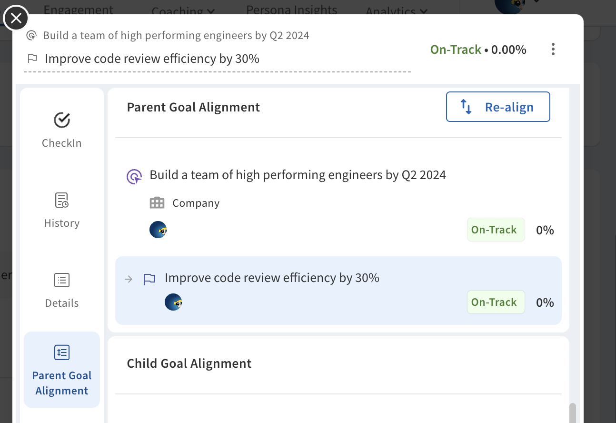Open the CheckIn tab icon

62,121
